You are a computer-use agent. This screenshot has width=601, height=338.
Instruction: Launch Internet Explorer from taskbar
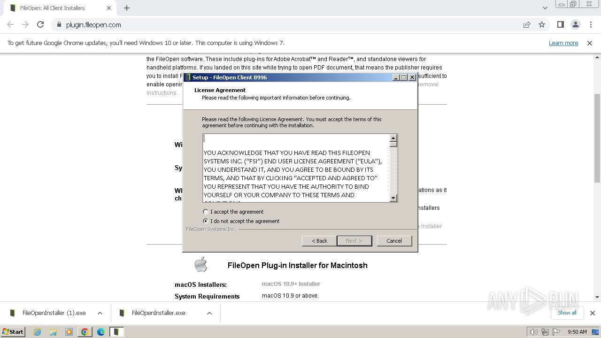pyautogui.click(x=38, y=332)
